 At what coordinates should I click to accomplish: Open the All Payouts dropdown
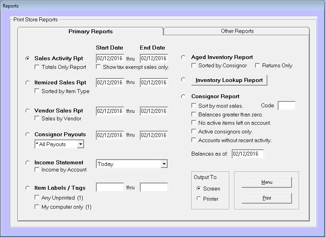pos(80,144)
